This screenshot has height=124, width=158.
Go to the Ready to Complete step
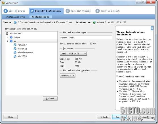(108, 11)
